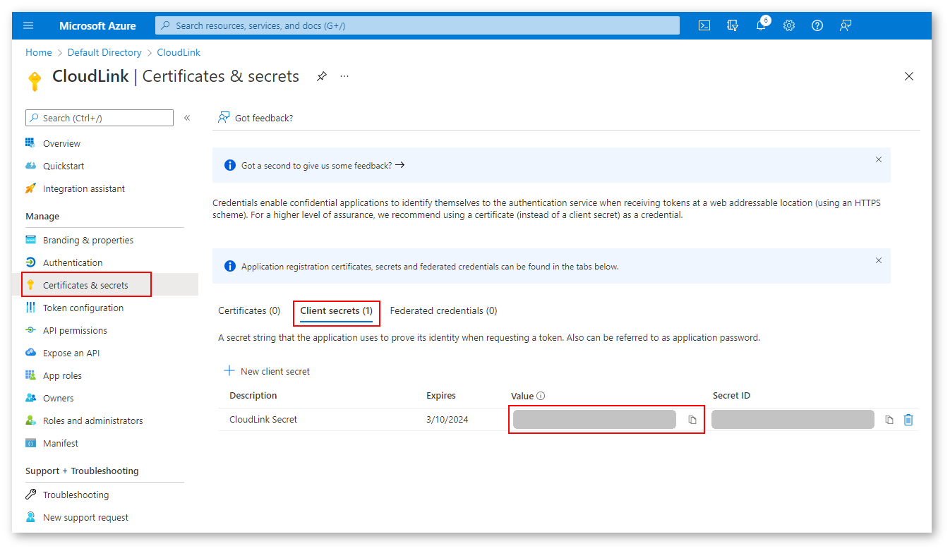The height and width of the screenshot is (551, 950).
Task: Open the notifications bell
Action: 761,26
